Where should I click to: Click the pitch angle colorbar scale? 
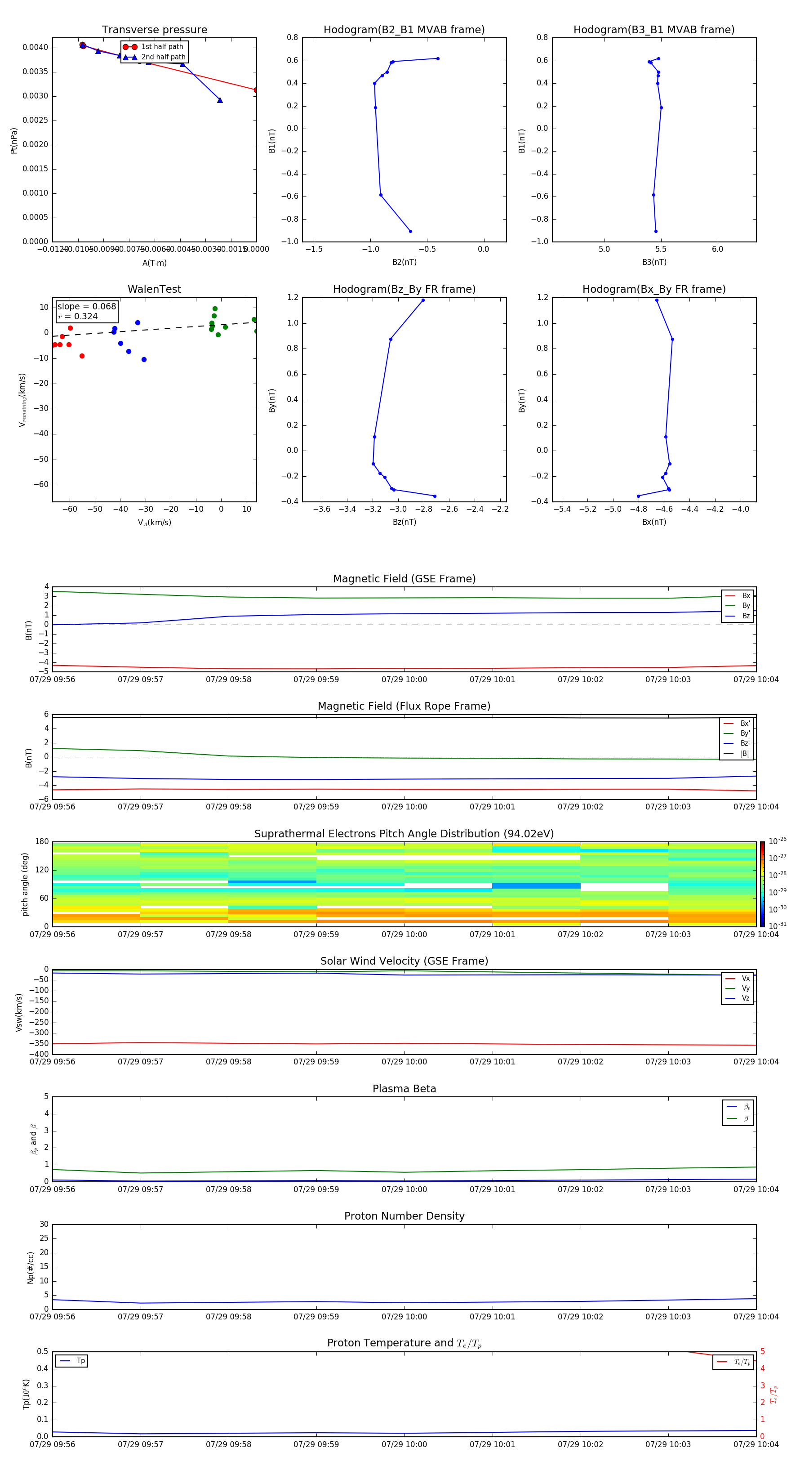click(x=762, y=884)
